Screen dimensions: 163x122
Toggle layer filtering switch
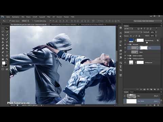tap(156, 28)
